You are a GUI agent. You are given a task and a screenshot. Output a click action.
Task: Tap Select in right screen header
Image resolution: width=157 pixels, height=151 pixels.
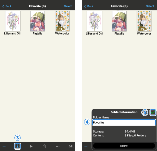click(150, 6)
